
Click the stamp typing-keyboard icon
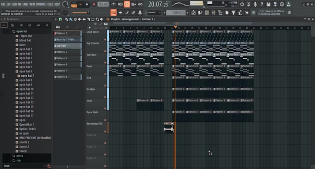(140, 12)
